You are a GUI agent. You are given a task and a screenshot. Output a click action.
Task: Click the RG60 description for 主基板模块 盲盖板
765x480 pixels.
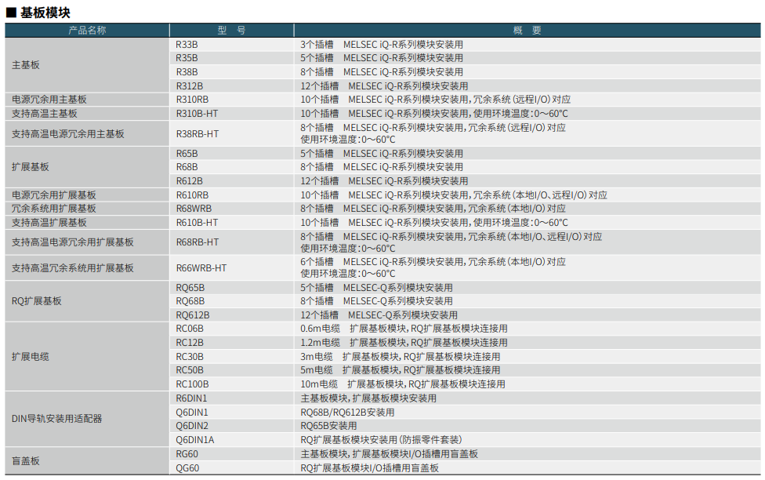tap(389, 453)
